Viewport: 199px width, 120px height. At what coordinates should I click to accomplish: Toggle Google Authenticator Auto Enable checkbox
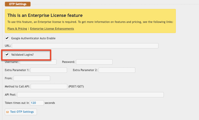[7, 38]
